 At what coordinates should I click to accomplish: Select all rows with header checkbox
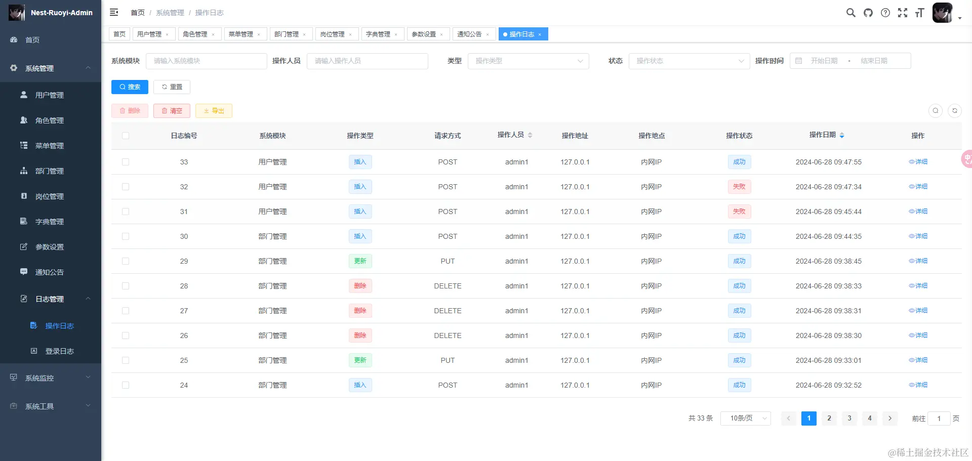pyautogui.click(x=126, y=136)
